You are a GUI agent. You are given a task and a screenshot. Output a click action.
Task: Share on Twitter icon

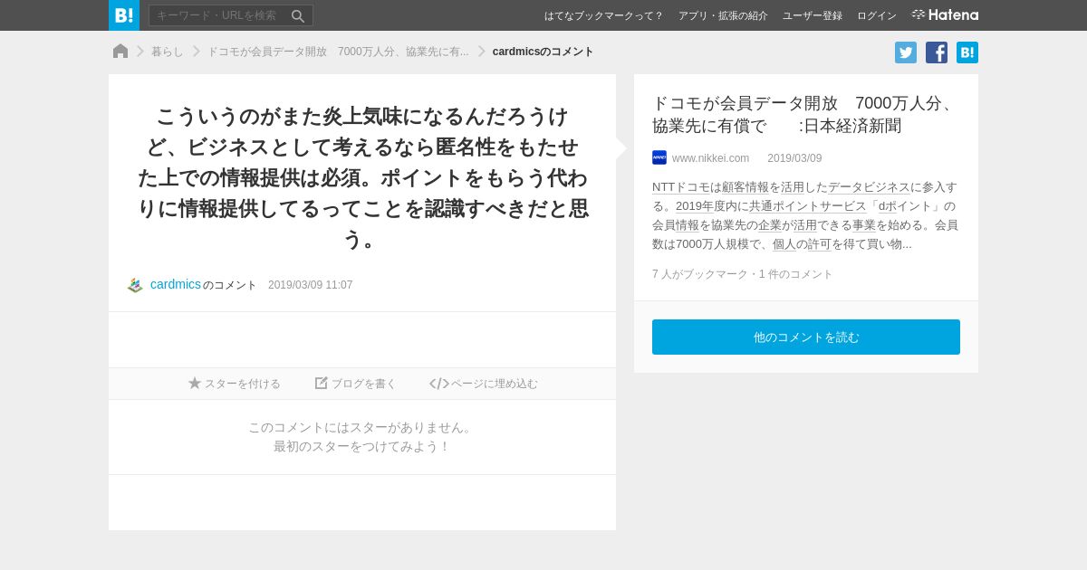click(x=906, y=52)
